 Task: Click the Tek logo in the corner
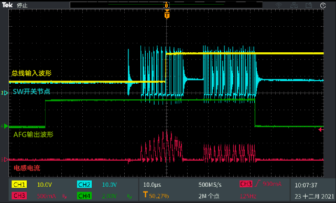pos(7,5)
